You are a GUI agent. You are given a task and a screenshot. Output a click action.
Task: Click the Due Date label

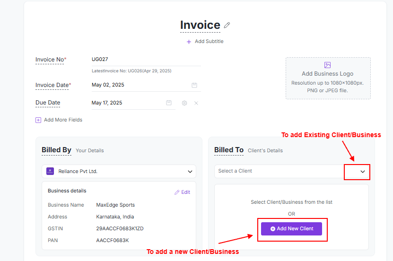48,103
